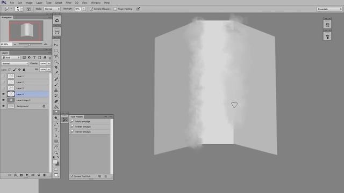The image size is (344, 193).
Task: Open the smudge Mode dropdown
Action: pos(52,9)
